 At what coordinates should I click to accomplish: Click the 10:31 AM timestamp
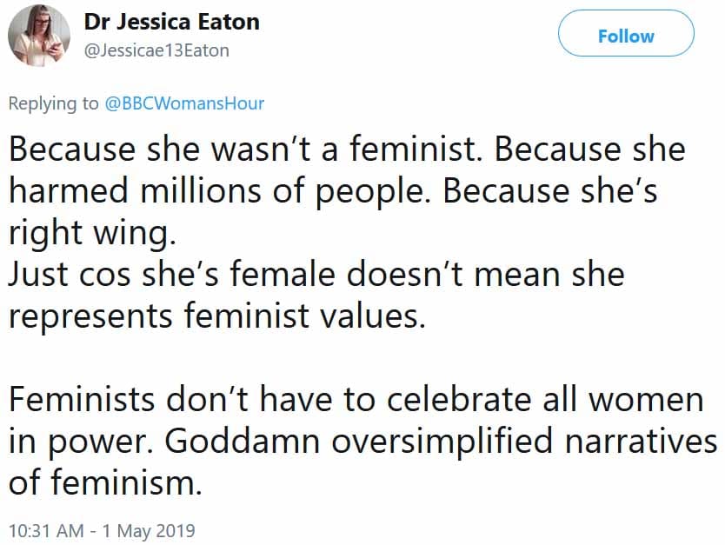click(46, 530)
